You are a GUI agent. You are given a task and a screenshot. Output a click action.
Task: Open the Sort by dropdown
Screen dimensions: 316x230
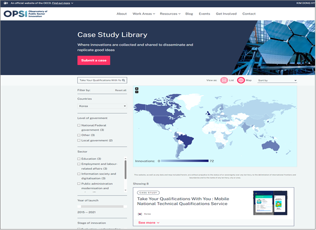[x=277, y=81]
